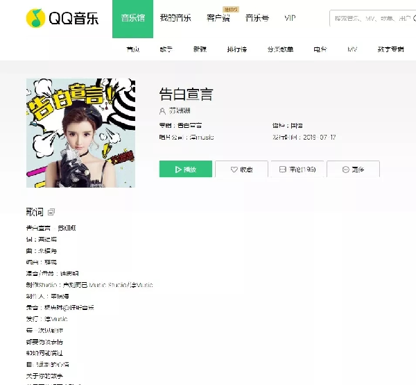416x385 pixels.
Task: Open comments via 评论 button
Action: click(297, 169)
